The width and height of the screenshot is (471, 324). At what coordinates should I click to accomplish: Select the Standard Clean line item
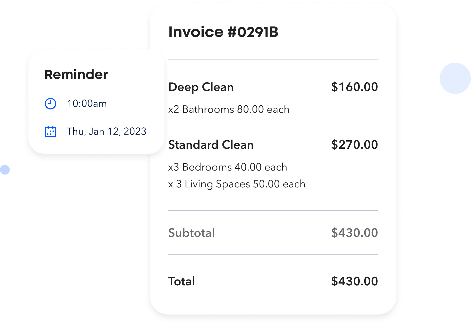tap(211, 145)
